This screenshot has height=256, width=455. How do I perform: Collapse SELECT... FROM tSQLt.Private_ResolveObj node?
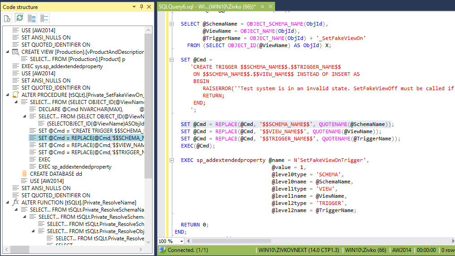33,231
